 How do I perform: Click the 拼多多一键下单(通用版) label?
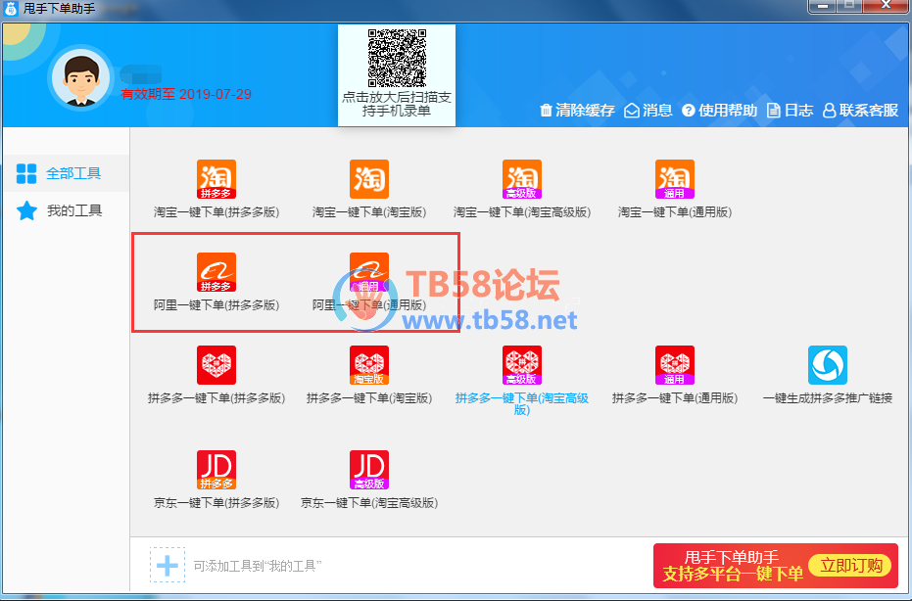coord(675,398)
